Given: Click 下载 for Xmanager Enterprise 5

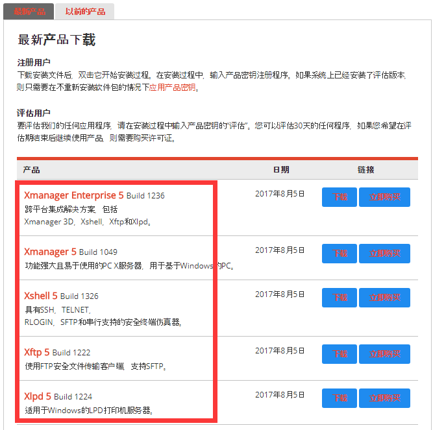Looking at the screenshot, I should point(340,197).
